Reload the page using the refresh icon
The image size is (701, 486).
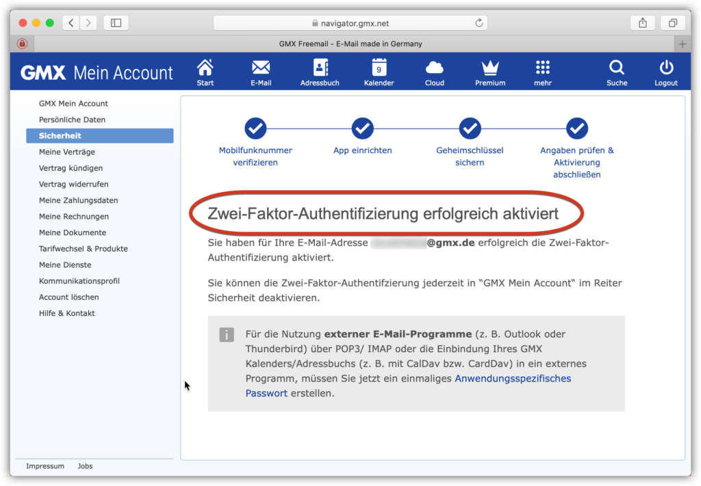coord(479,23)
